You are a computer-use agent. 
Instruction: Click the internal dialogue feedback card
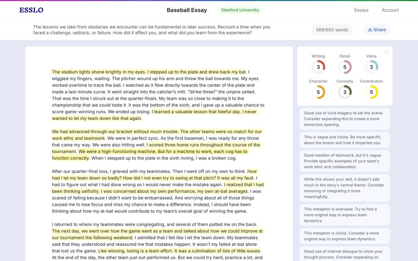click(x=344, y=251)
